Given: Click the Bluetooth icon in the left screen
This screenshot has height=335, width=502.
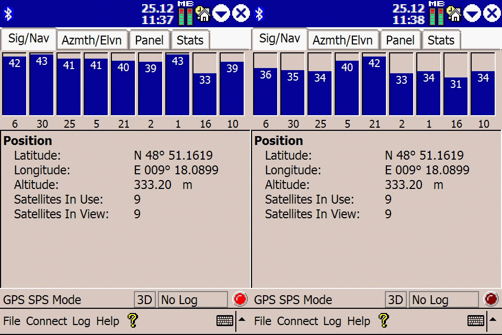Looking at the screenshot, I should point(8,14).
